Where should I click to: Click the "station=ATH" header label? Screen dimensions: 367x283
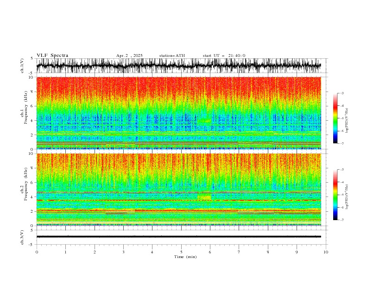coord(172,55)
